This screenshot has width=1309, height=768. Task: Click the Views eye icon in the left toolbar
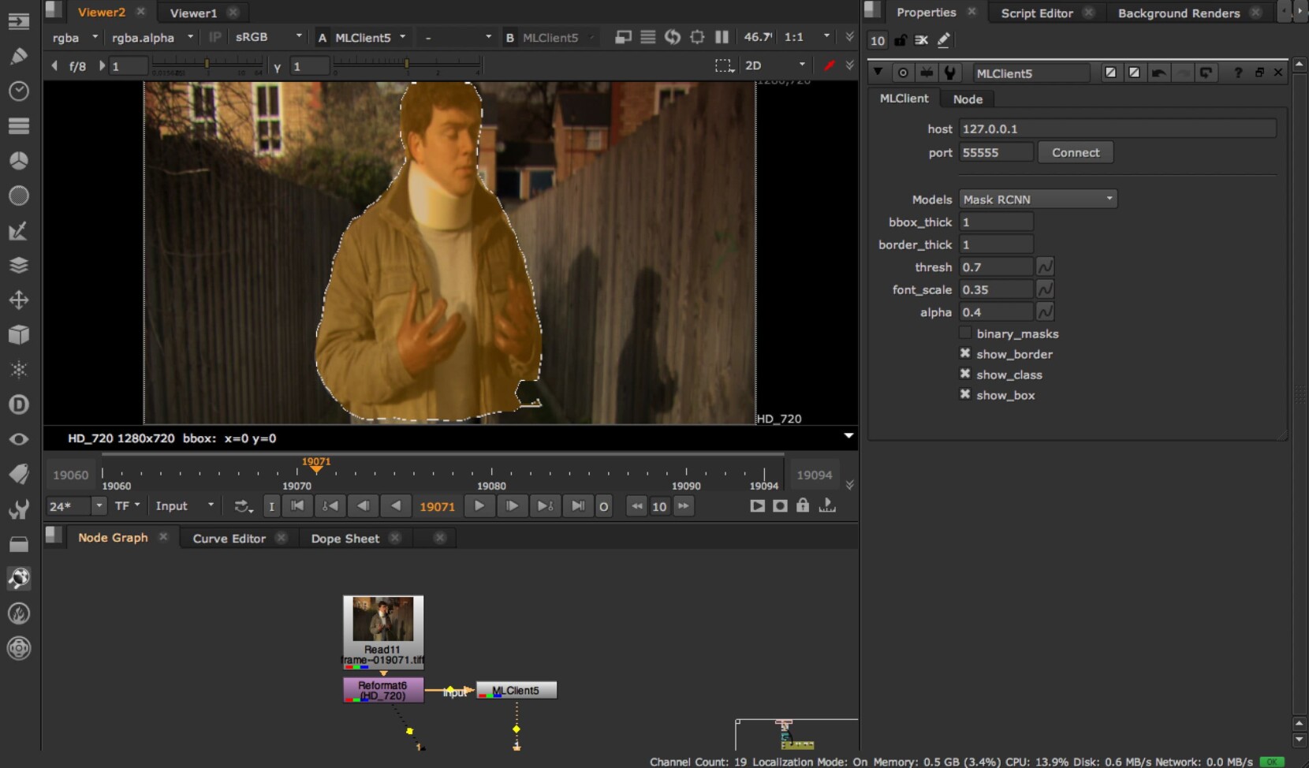pyautogui.click(x=18, y=439)
